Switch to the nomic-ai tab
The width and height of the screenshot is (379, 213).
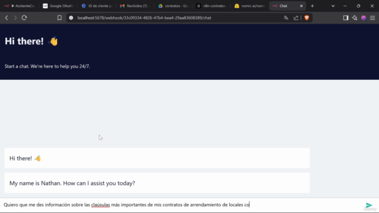250,6
